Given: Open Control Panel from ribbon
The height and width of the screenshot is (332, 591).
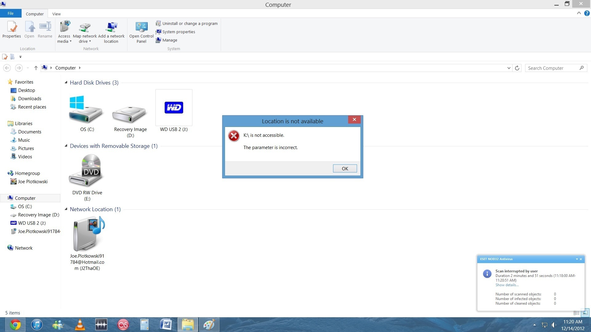Looking at the screenshot, I should point(141,28).
